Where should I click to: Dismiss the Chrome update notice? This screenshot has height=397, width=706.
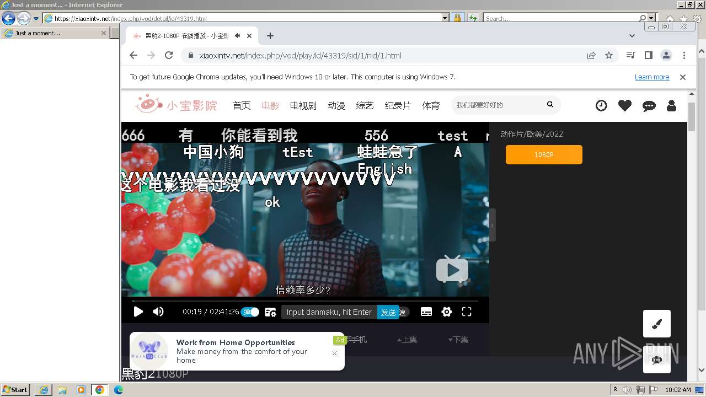click(x=683, y=77)
